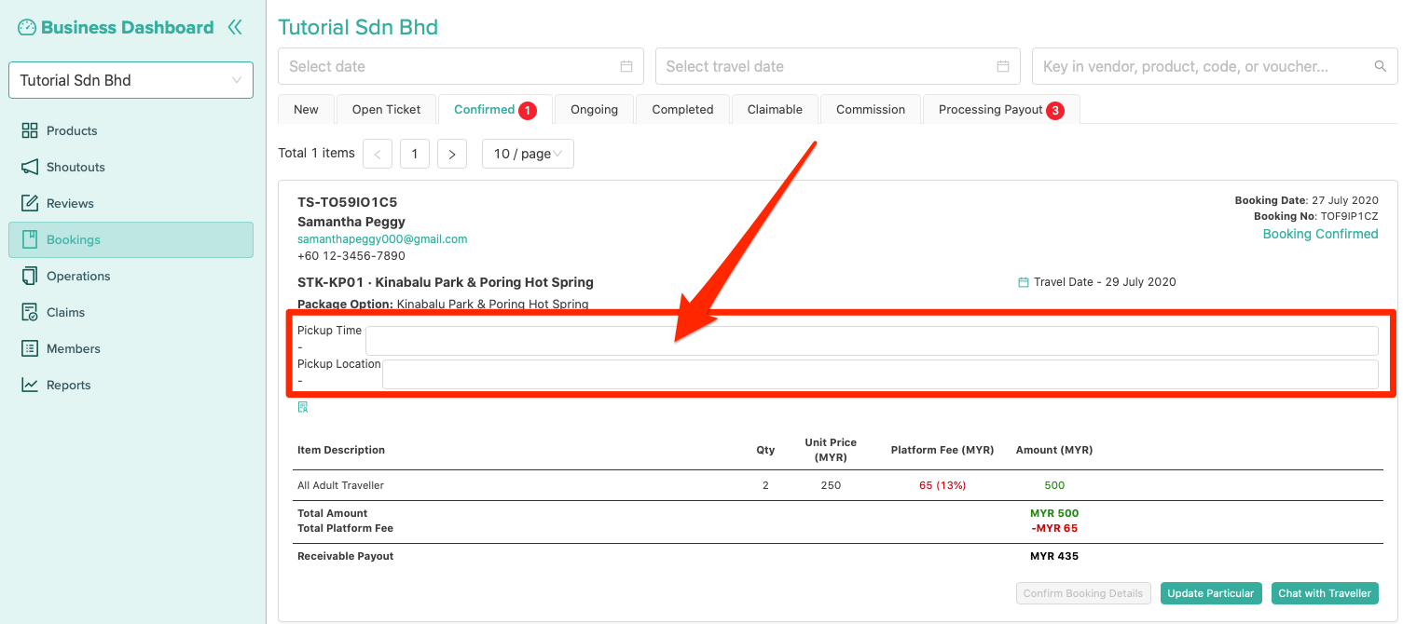Viewport: 1403px width, 624px height.
Task: Click the Chat with Traveller button
Action: coord(1324,593)
